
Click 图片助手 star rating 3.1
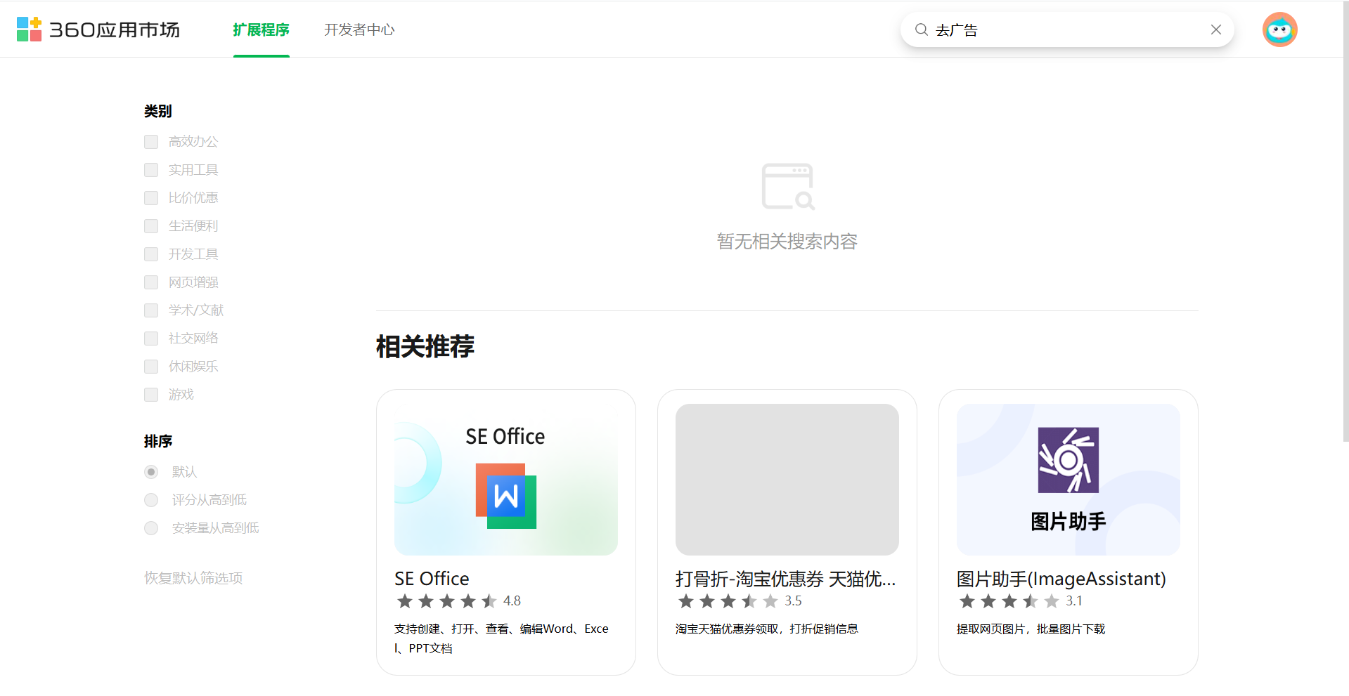(x=1021, y=601)
